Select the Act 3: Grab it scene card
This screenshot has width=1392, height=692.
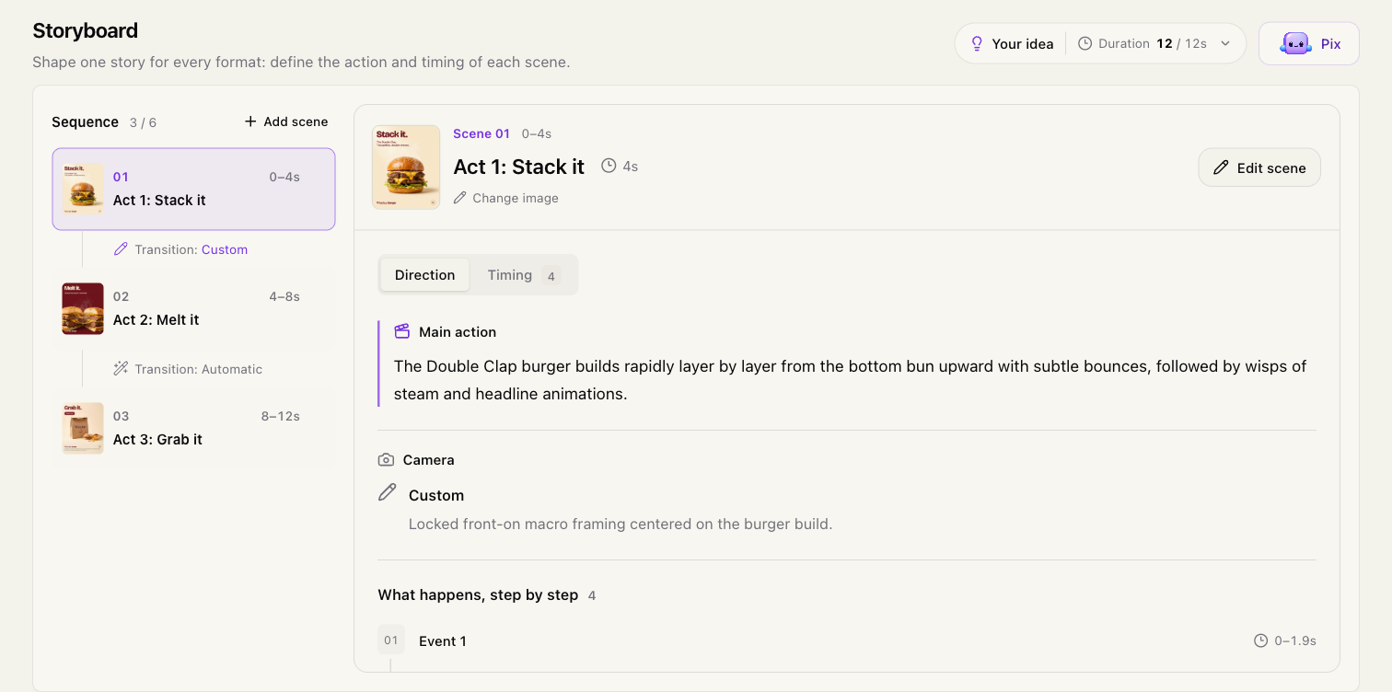click(x=193, y=428)
